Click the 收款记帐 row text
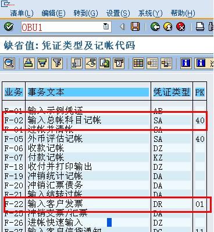 click(46, 148)
